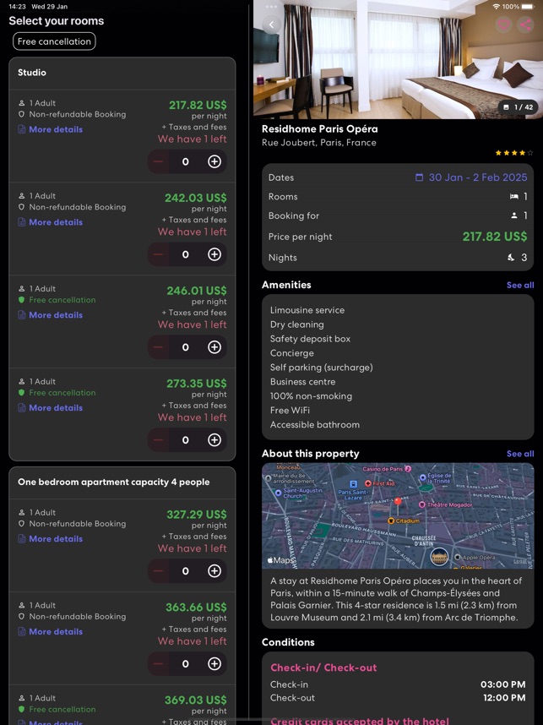Open Apple Maps logo on map
543x725 pixels.
[280, 560]
